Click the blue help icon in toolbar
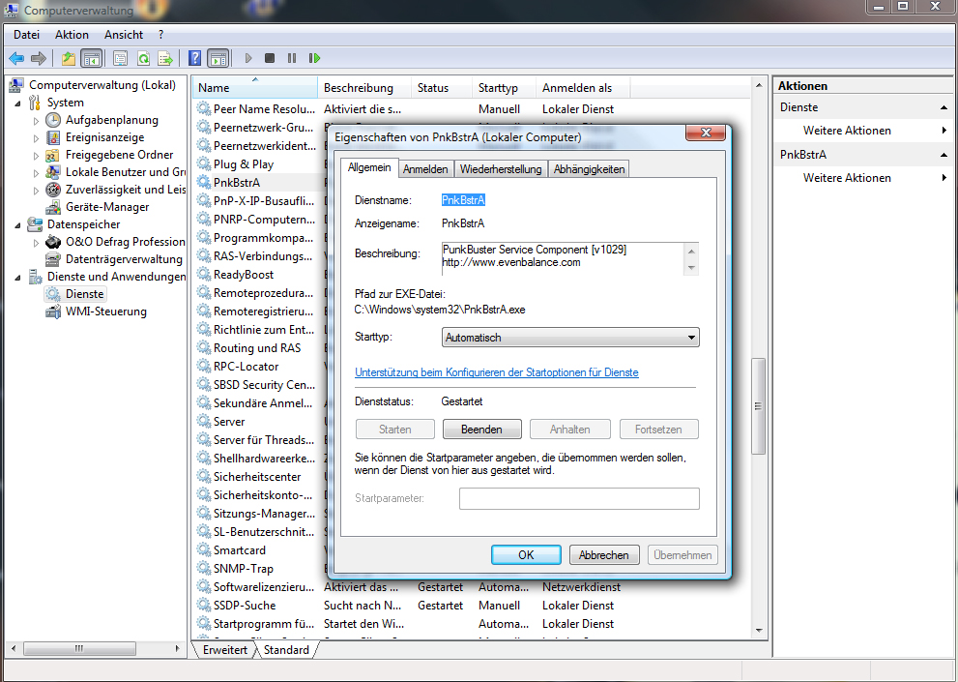The height and width of the screenshot is (682, 958). 194,58
